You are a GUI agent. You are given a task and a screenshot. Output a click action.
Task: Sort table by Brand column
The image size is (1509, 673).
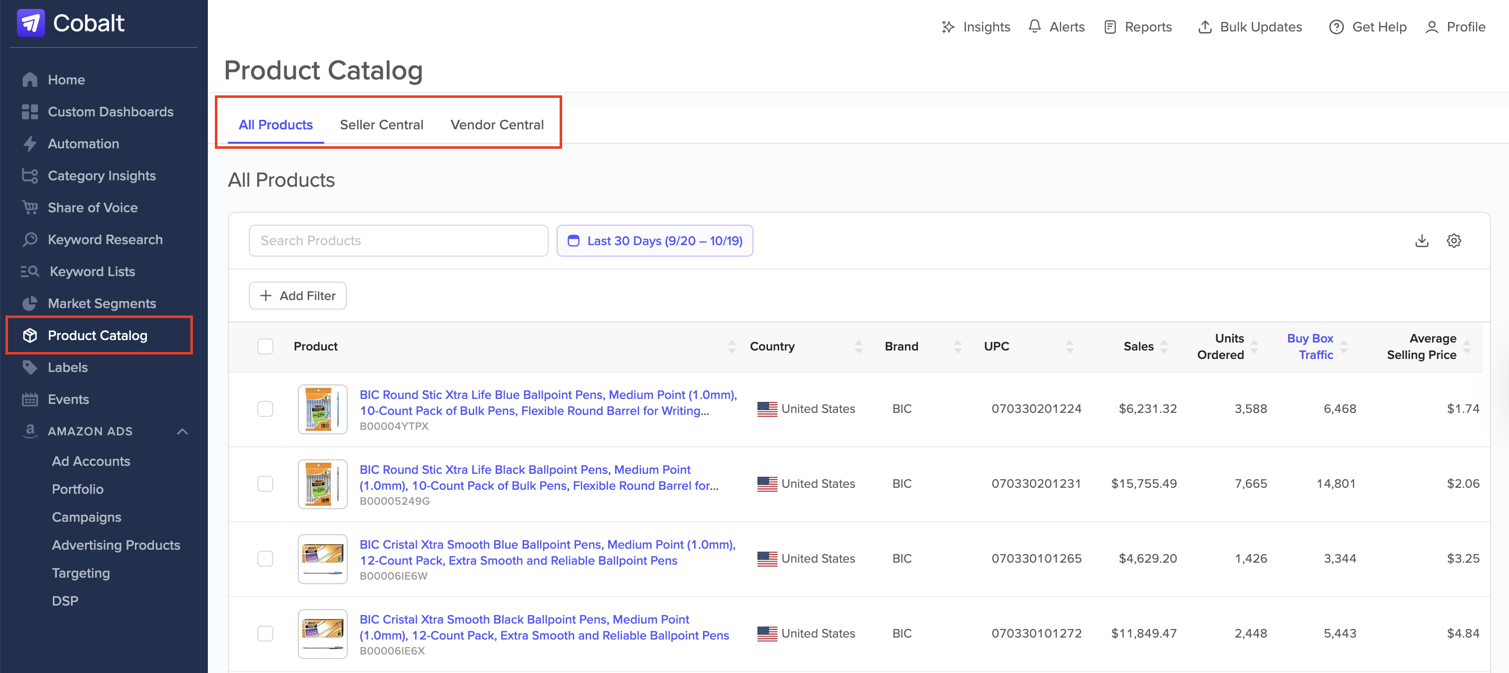(x=957, y=346)
